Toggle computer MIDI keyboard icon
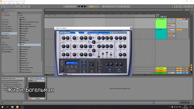194x109 pixels. click(x=176, y=6)
